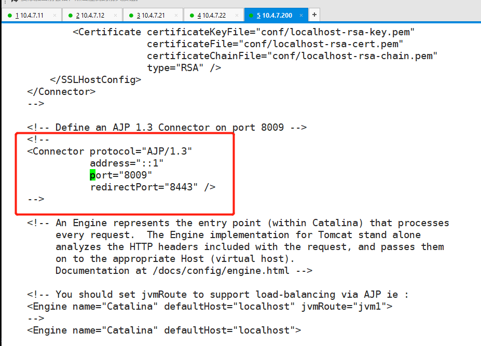The height and width of the screenshot is (346, 481).
Task: Click the green status dot on tab 10.4.7.12
Action: (70, 16)
